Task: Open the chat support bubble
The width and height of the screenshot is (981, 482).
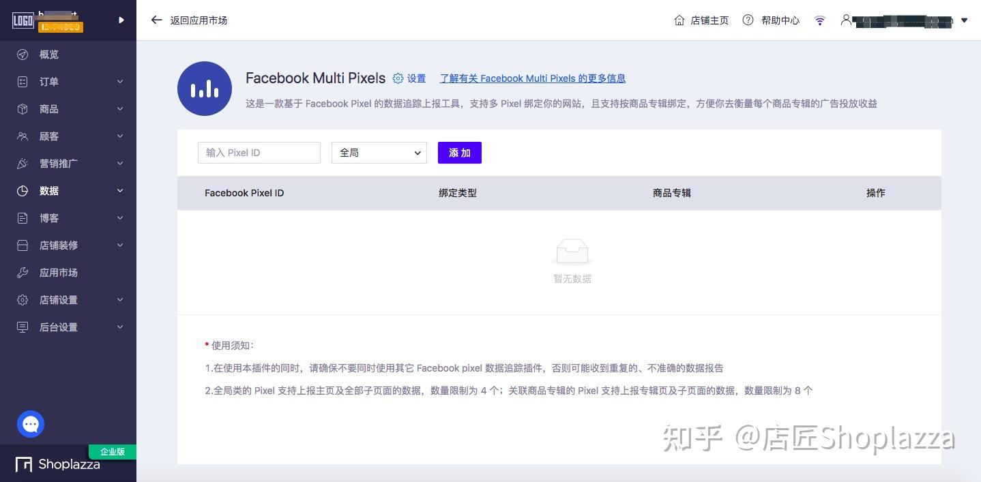Action: tap(31, 424)
